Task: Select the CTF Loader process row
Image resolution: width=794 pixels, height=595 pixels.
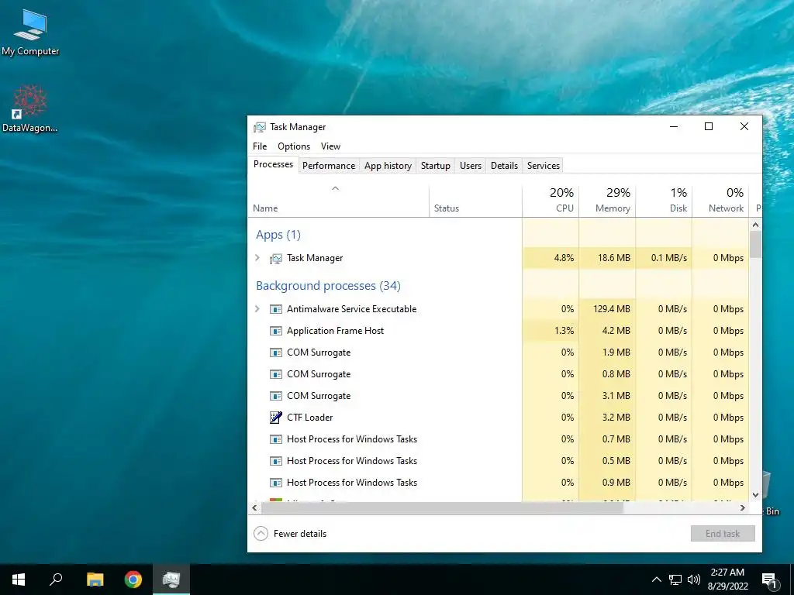Action: 499,418
